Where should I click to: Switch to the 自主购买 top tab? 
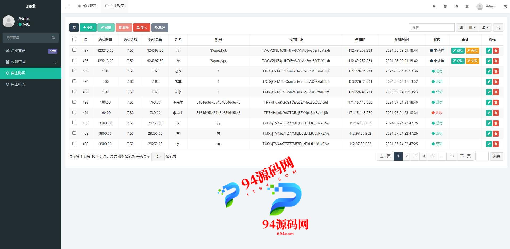[x=115, y=6]
